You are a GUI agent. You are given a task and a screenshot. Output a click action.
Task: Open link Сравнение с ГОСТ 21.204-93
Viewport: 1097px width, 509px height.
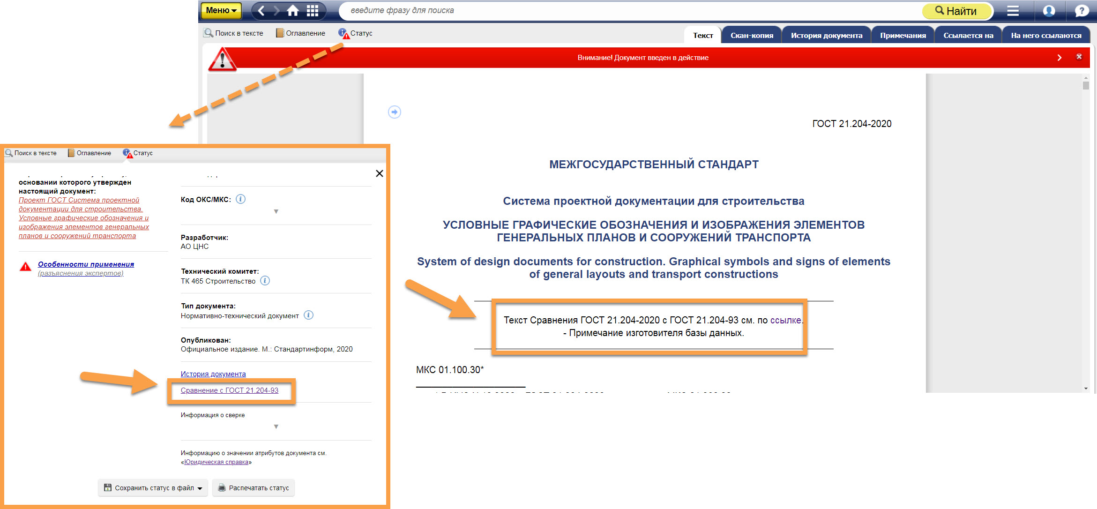pyautogui.click(x=230, y=390)
